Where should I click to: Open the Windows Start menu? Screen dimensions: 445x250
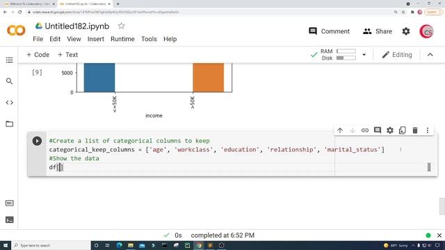(6, 245)
